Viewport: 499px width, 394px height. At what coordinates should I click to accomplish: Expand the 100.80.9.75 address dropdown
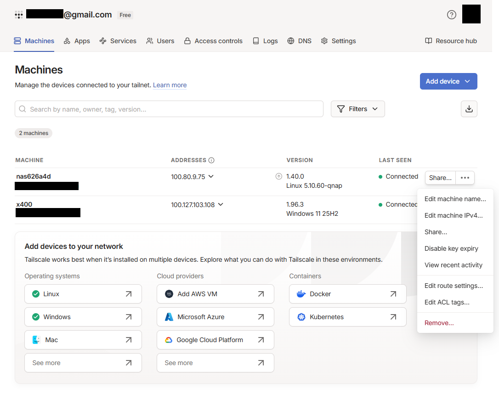211,176
